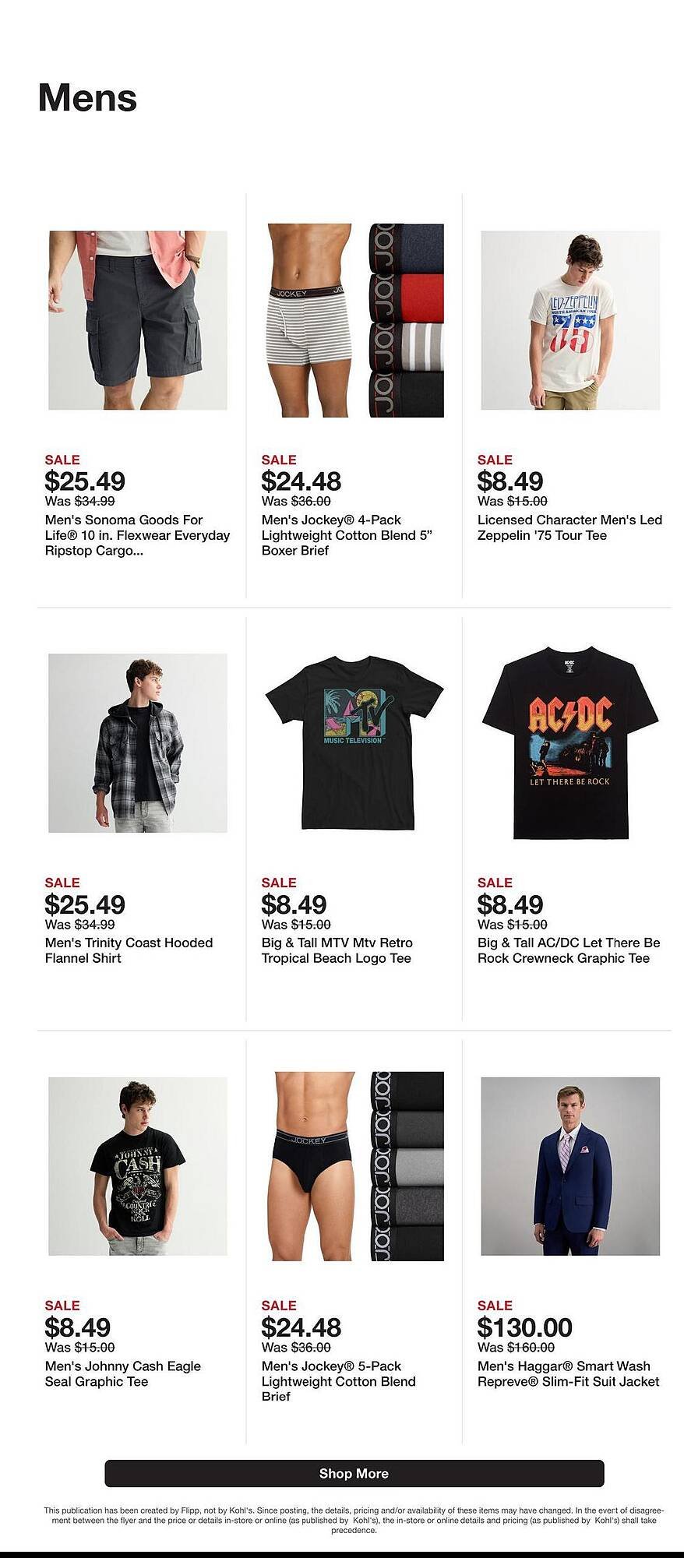
Task: Select the MTV Retro Tropical tee image
Action: 354,743
